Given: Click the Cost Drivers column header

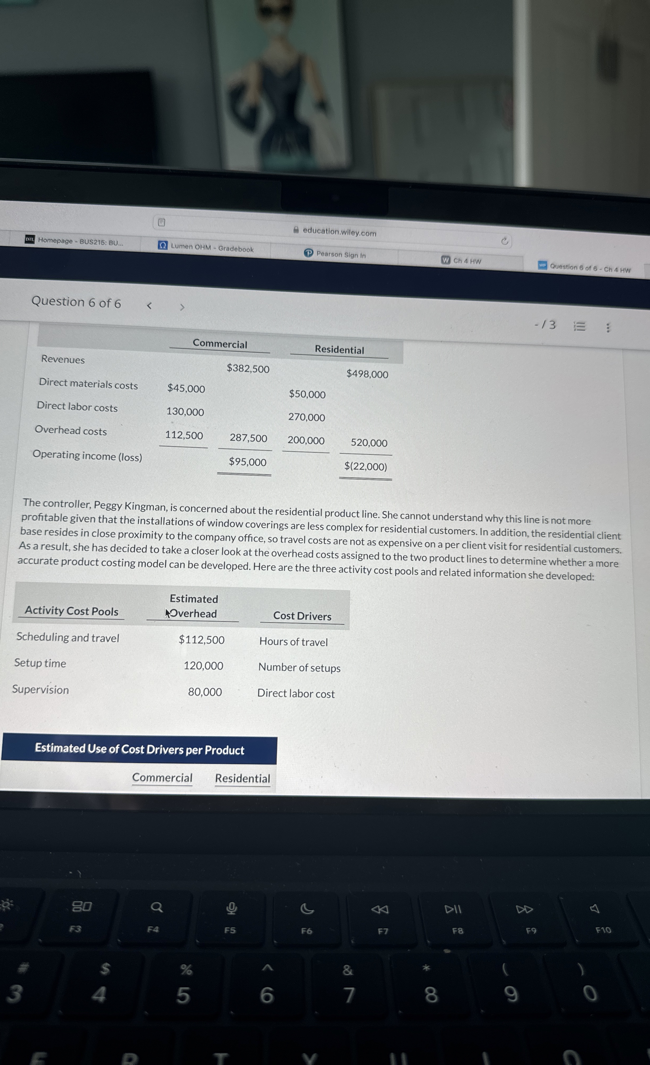Looking at the screenshot, I should [302, 616].
